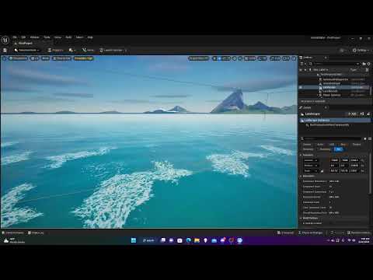Click the Location X value field

point(334,160)
